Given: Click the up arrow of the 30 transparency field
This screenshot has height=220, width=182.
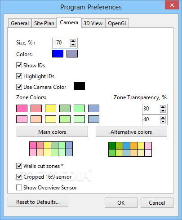Looking at the screenshot, I should (x=163, y=107).
